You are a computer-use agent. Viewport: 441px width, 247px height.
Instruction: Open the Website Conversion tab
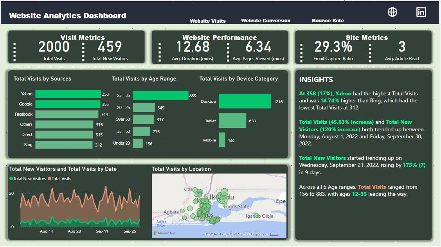(266, 21)
